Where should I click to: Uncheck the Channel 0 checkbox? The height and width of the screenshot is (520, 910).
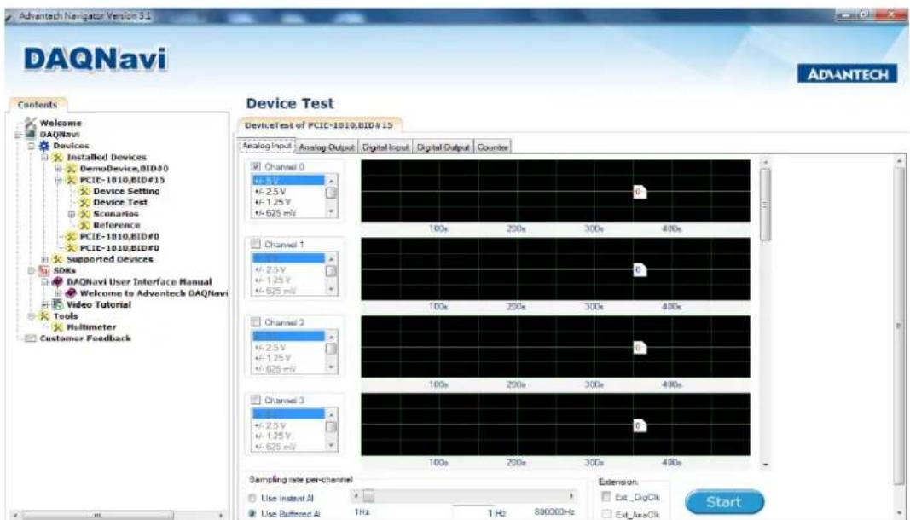(x=256, y=166)
